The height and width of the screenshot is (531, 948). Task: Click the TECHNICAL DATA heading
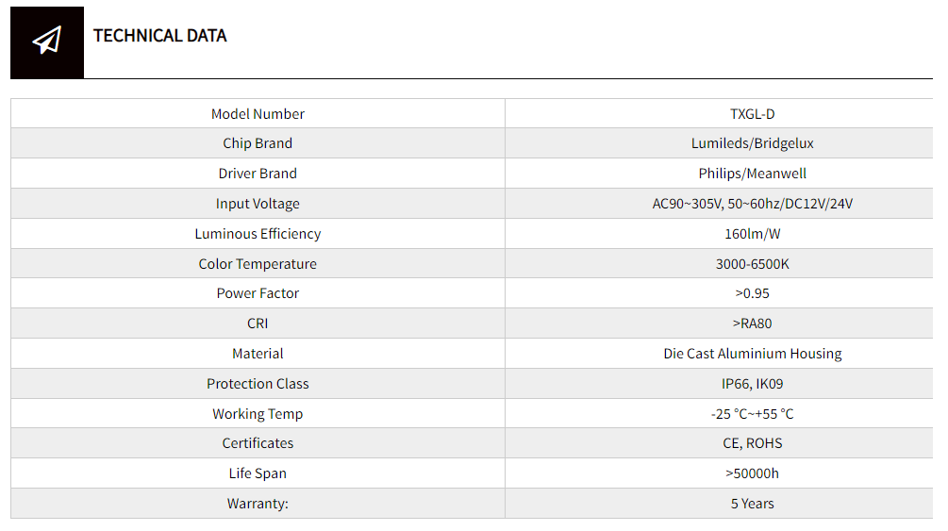(x=159, y=36)
